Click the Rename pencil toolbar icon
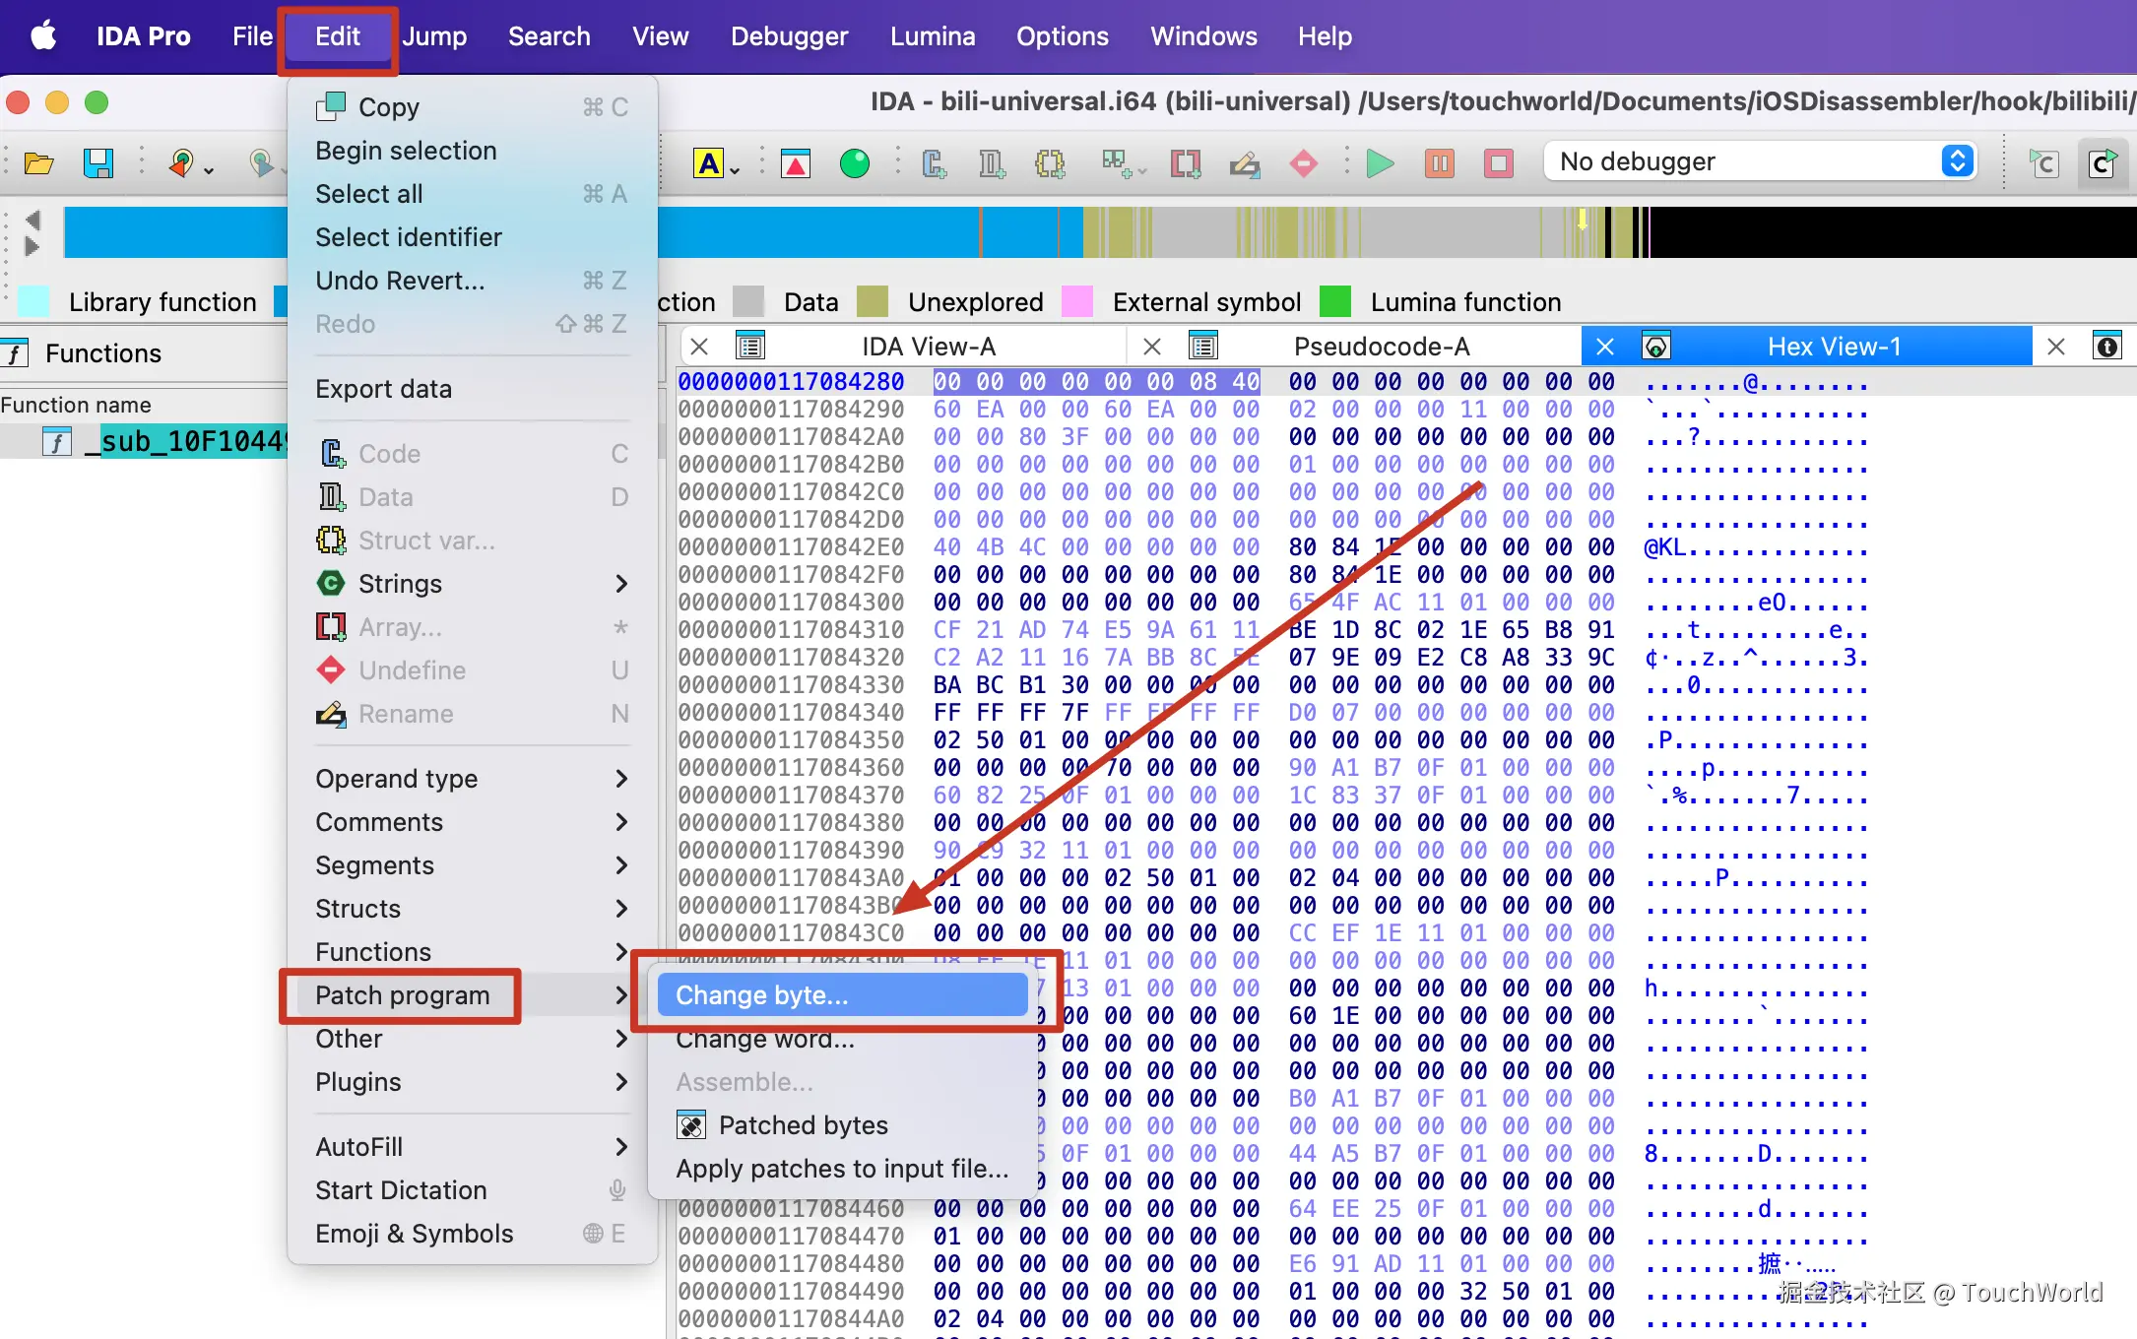 point(1245,163)
